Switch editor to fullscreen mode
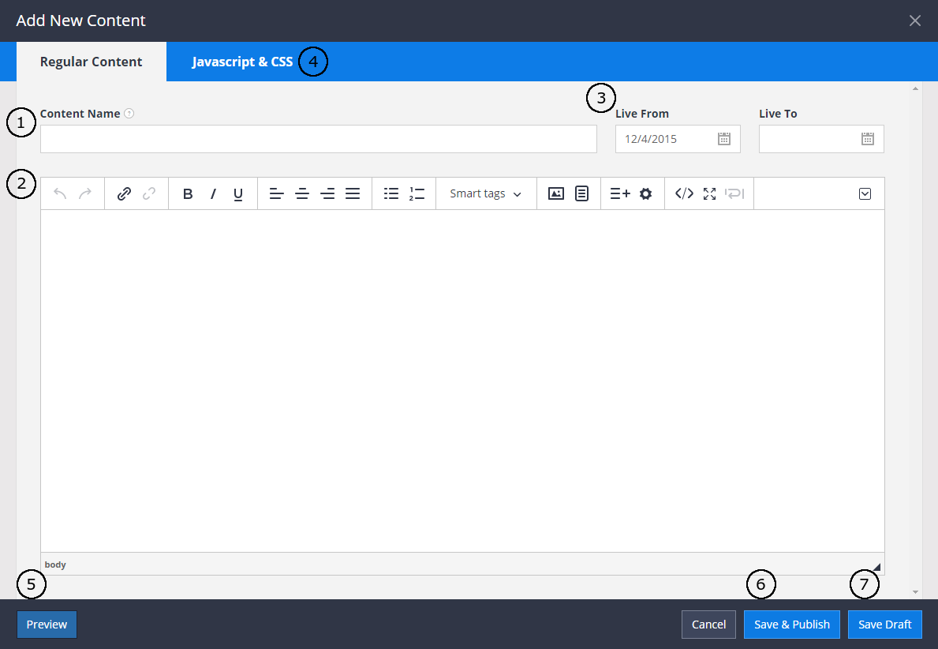This screenshot has height=649, width=938. [x=709, y=193]
